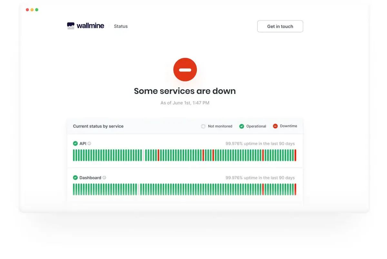Viewport: 387px width, 259px height.
Task: Click the green check icon beside API
Action: (x=75, y=143)
